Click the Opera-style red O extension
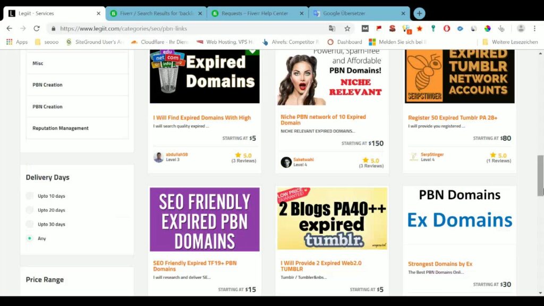 tap(446, 29)
